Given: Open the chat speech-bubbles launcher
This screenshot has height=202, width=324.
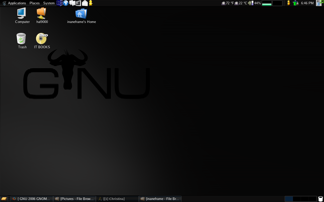Looking at the screenshot, I should point(72,3).
